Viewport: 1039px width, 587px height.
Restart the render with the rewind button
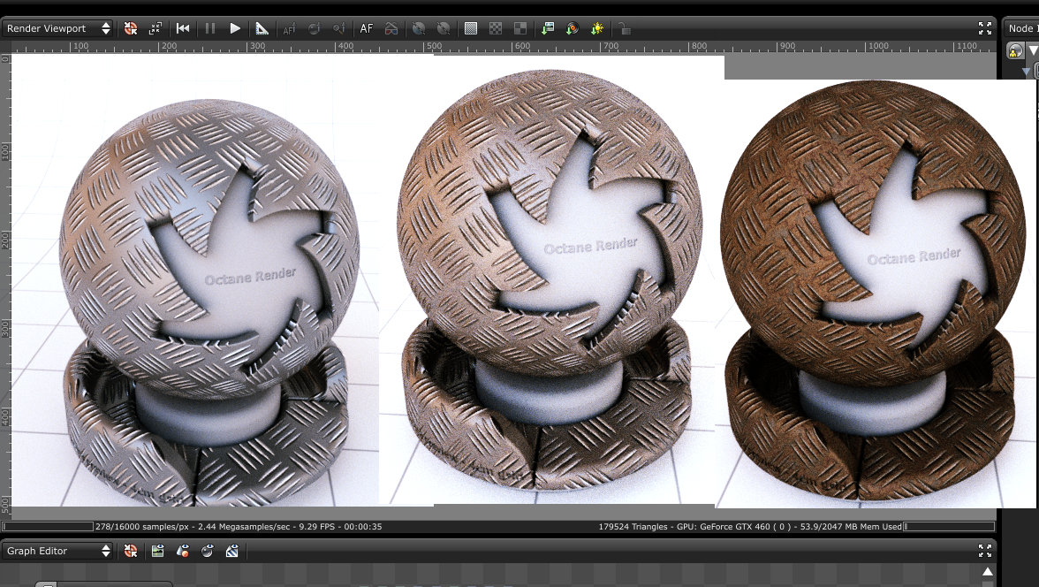click(183, 28)
